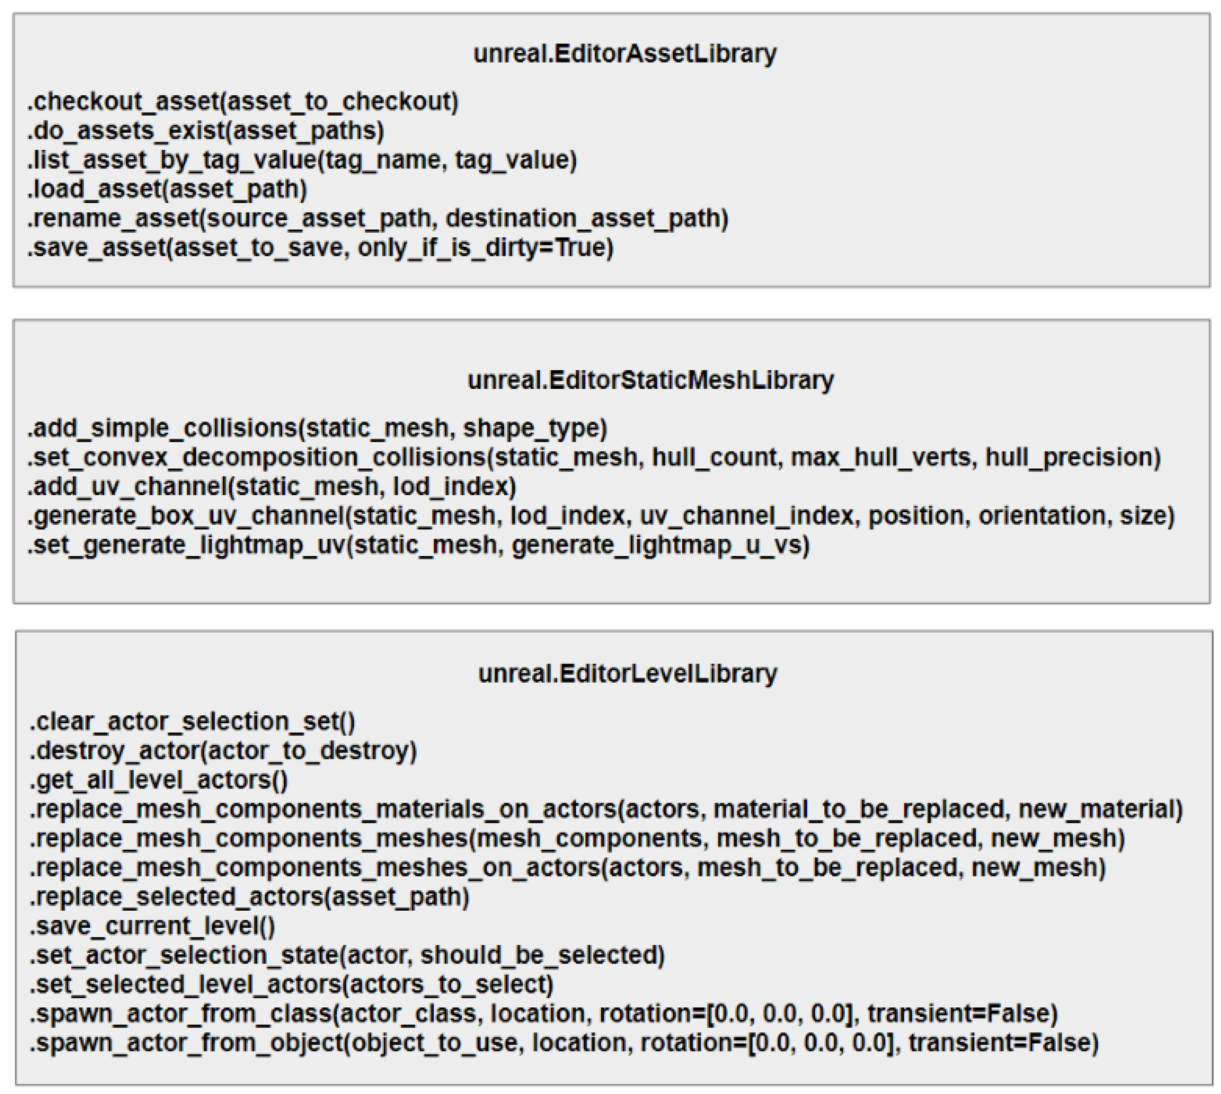Click the unreal.EditorLevelLibrary heading
1221x1094 pixels.
(627, 673)
